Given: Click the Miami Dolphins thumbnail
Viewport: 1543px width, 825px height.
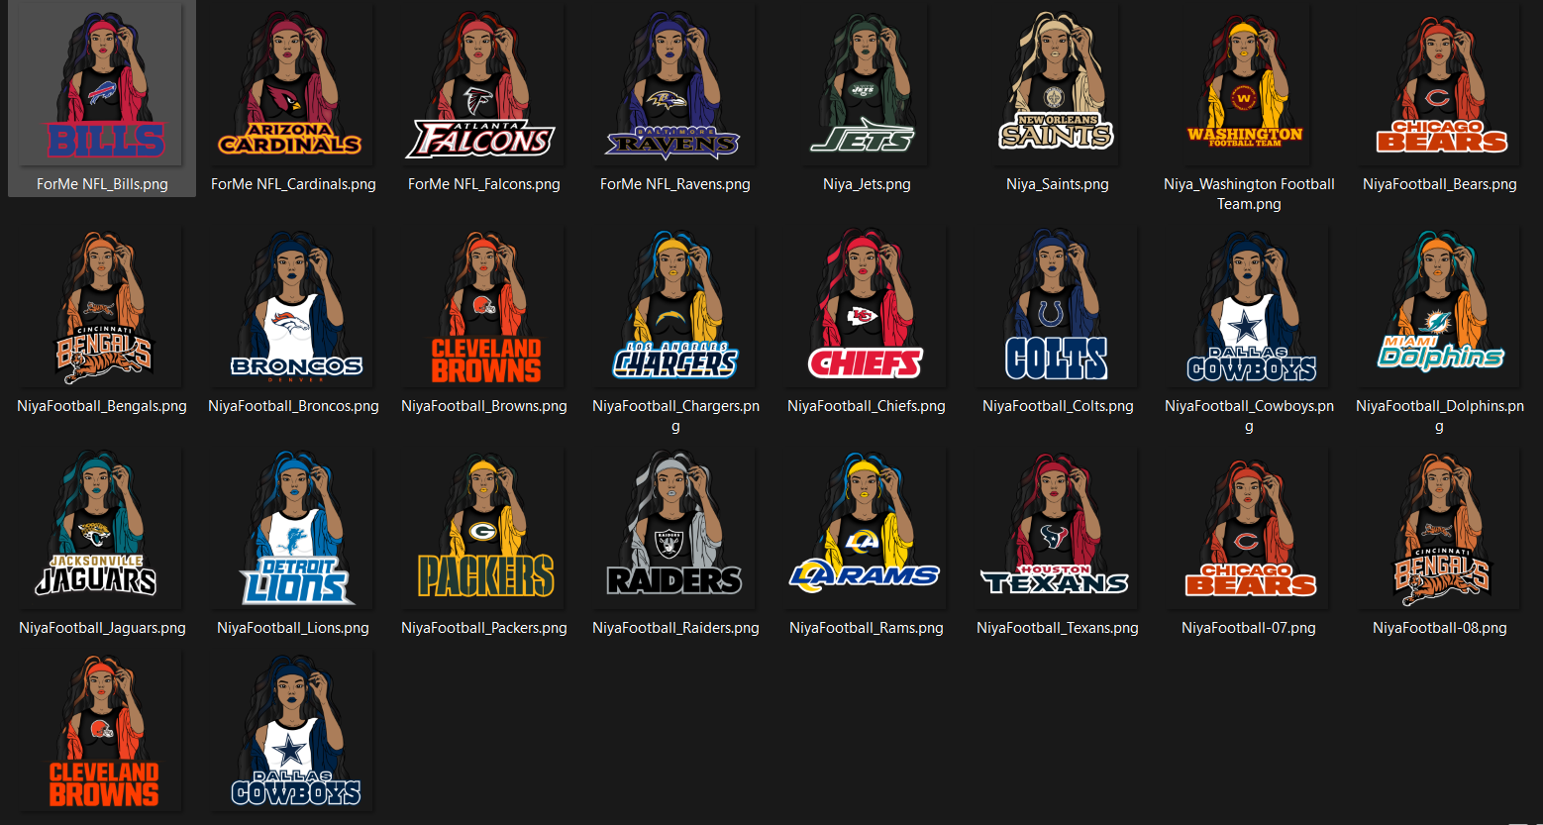Looking at the screenshot, I should pyautogui.click(x=1439, y=309).
